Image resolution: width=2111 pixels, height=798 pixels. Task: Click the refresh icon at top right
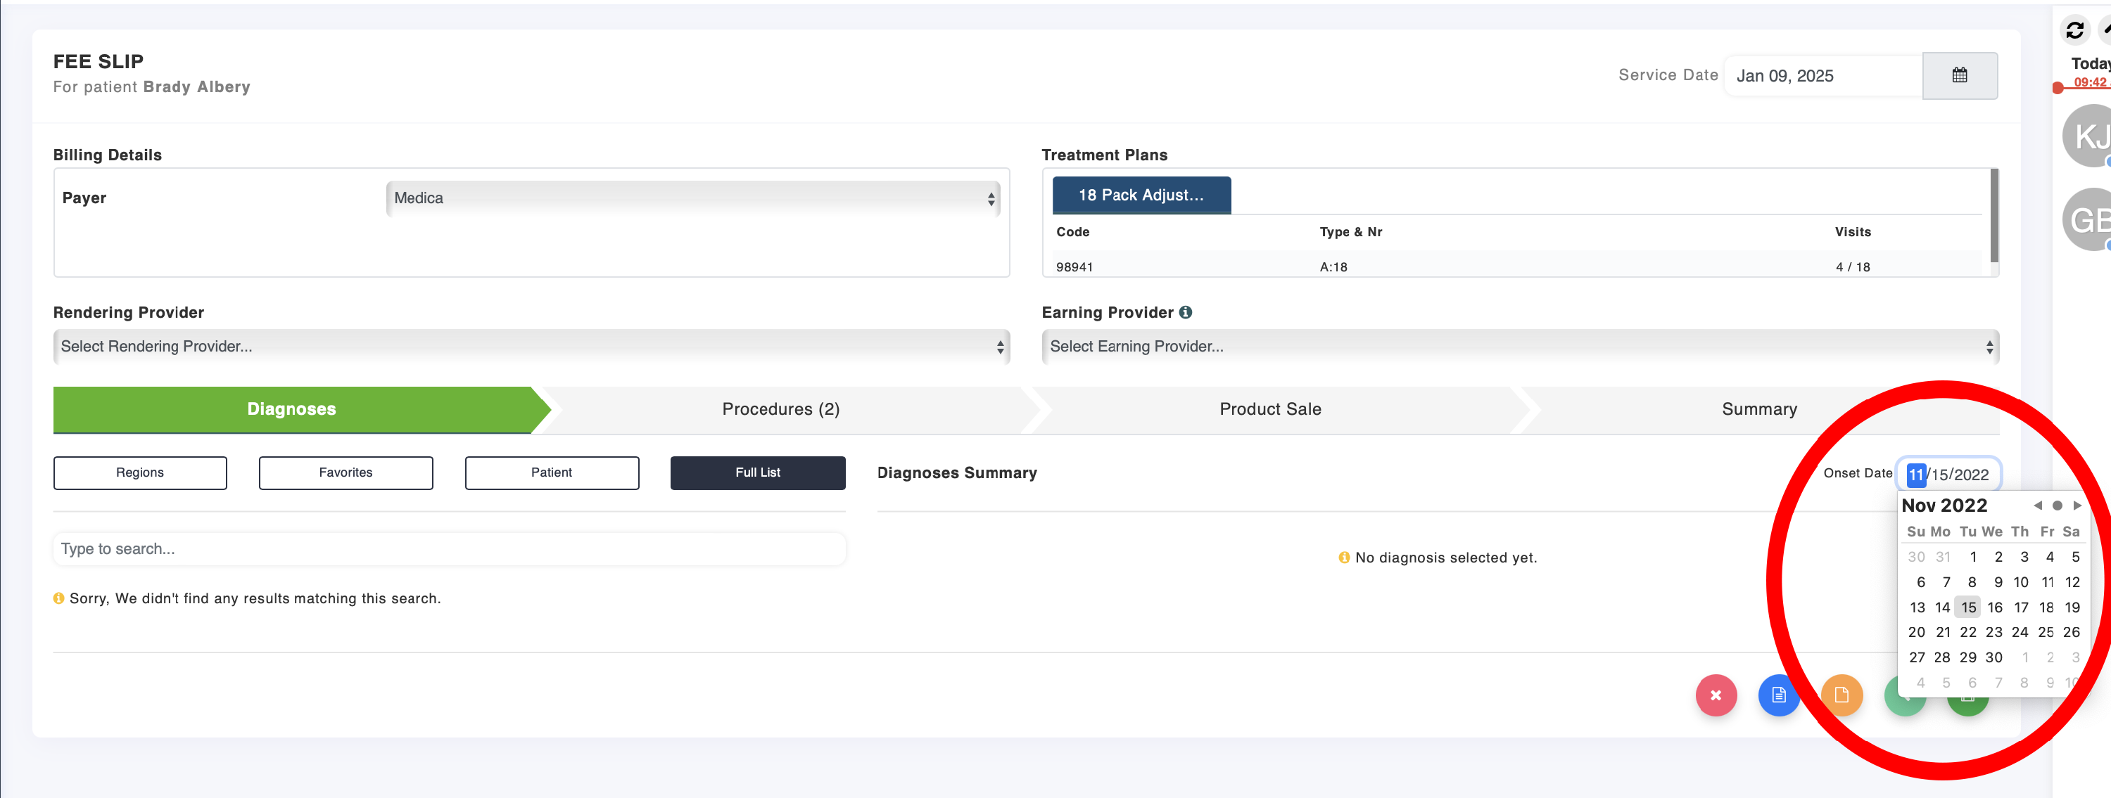coord(2074,30)
